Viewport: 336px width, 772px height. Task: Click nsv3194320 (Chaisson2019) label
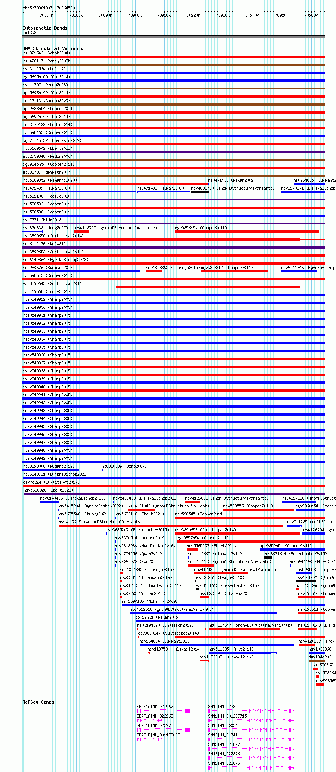pos(166,625)
